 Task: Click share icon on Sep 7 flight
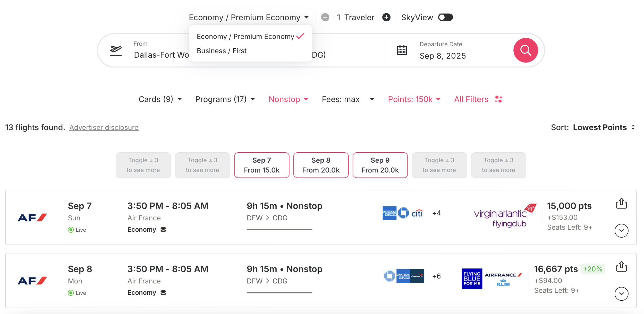(x=621, y=203)
